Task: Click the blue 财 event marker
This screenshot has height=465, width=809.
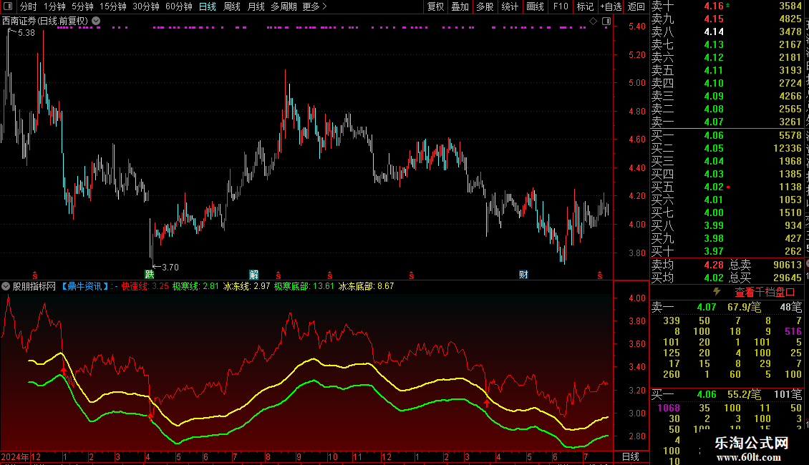Action: click(523, 274)
